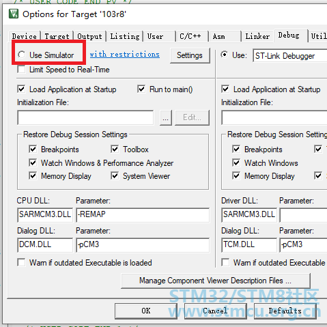Toggle ST-Link side Load Application at Startup
The image size is (327, 327).
(x=225, y=89)
